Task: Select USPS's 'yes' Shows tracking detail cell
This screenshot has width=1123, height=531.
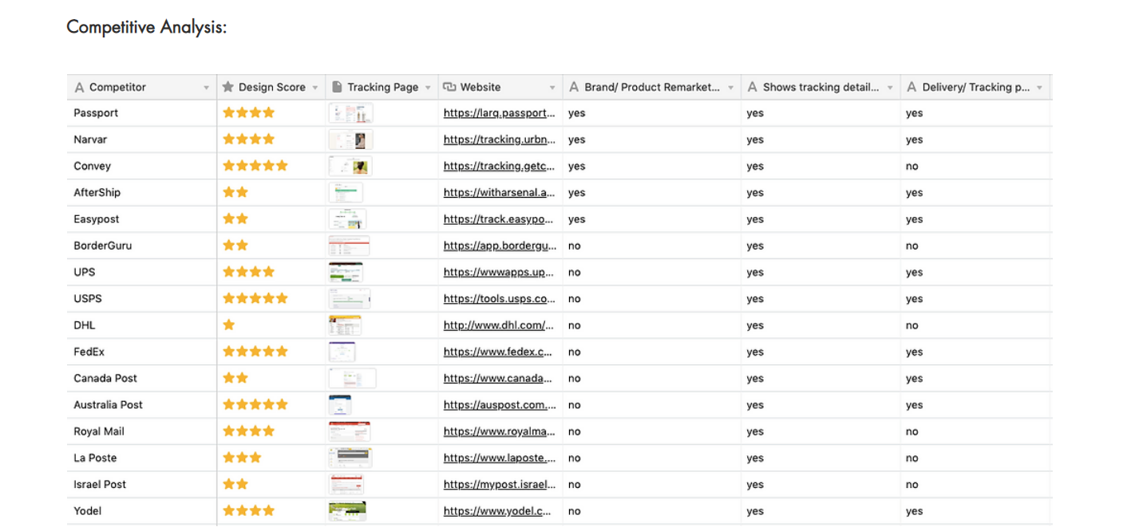Action: coord(821,299)
